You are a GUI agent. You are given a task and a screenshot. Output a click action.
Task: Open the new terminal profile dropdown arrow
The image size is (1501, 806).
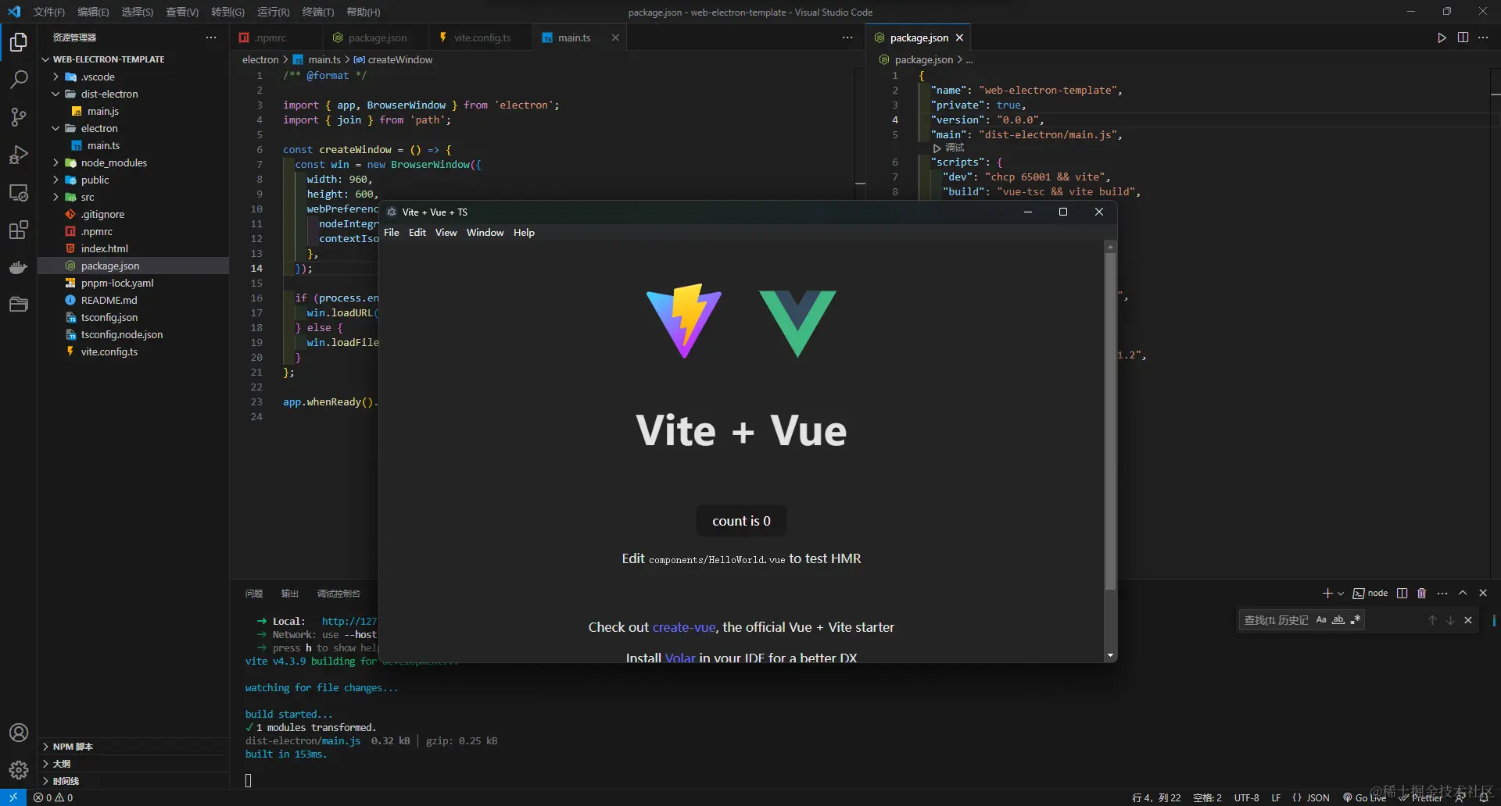pos(1341,594)
